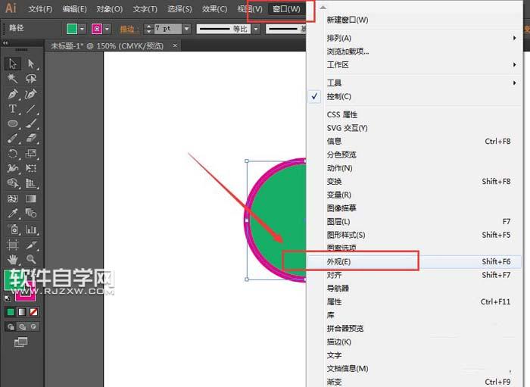Select the Column Graph tool

pos(31,229)
